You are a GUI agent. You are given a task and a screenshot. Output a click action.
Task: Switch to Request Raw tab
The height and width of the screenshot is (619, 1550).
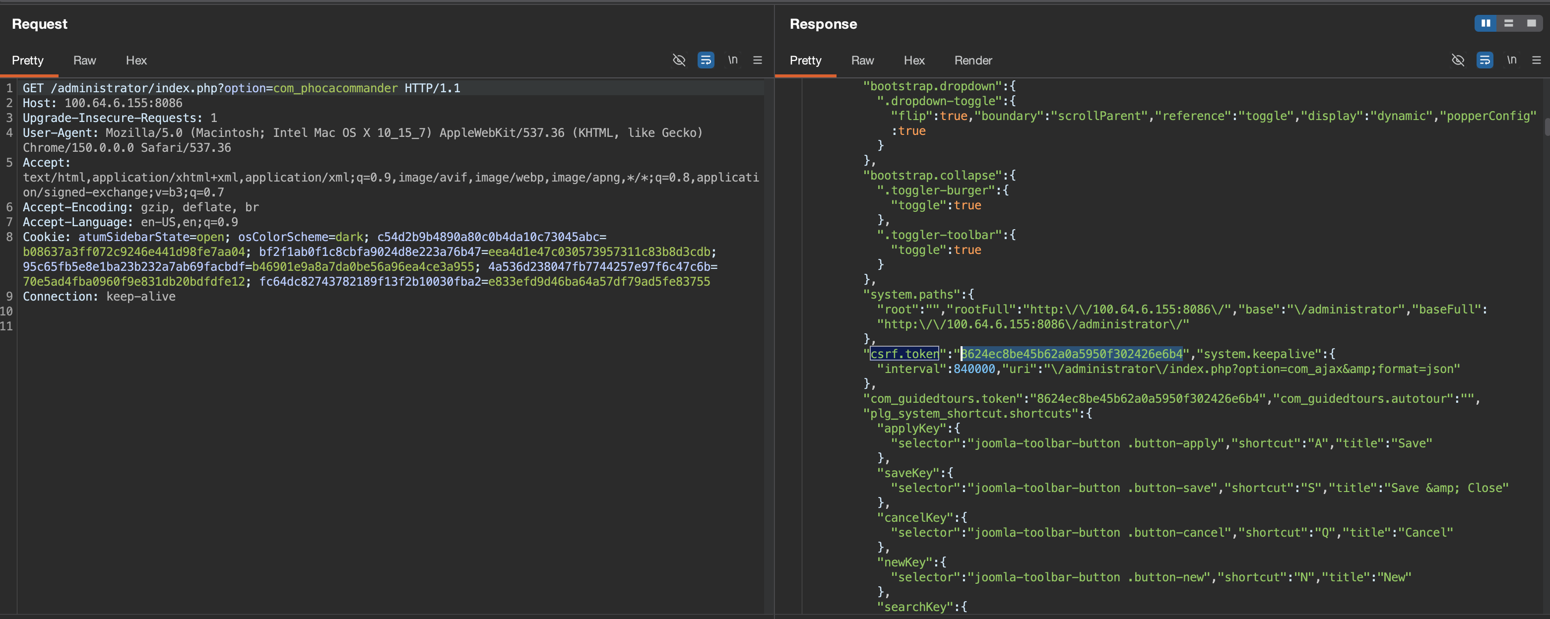(85, 60)
